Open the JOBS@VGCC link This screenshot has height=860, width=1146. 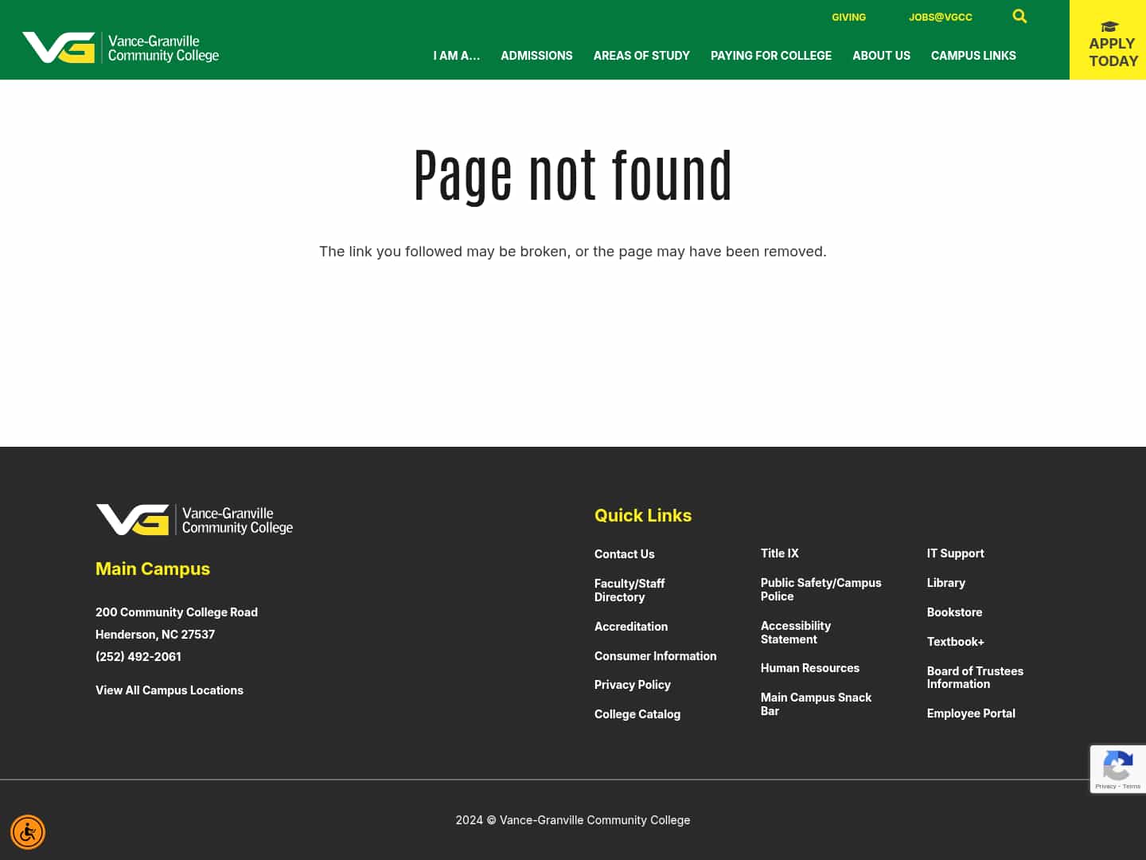pos(941,17)
